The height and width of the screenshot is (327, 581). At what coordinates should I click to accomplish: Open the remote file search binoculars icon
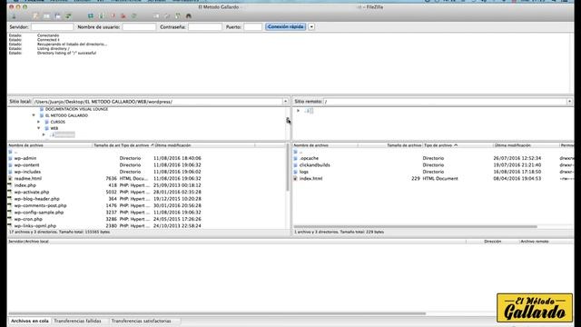(x=189, y=16)
